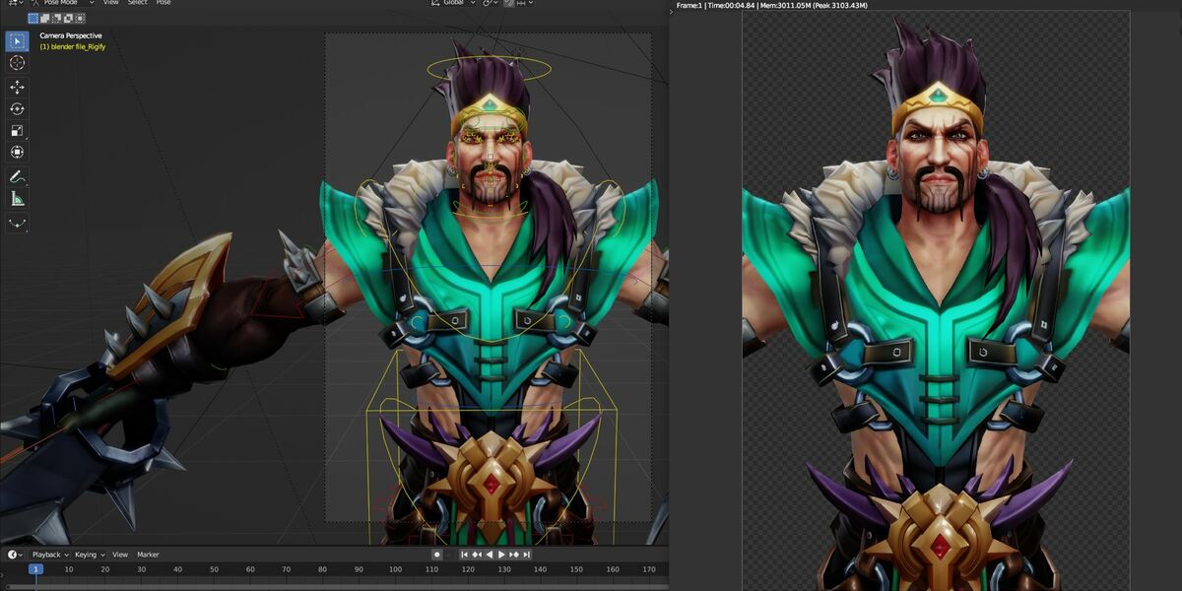Choose the Annotate pencil tool
Viewport: 1182px width, 591px height.
click(x=17, y=177)
